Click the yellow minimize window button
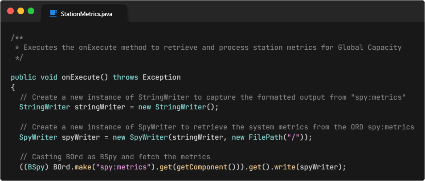The image size is (425, 181). tap(20, 11)
